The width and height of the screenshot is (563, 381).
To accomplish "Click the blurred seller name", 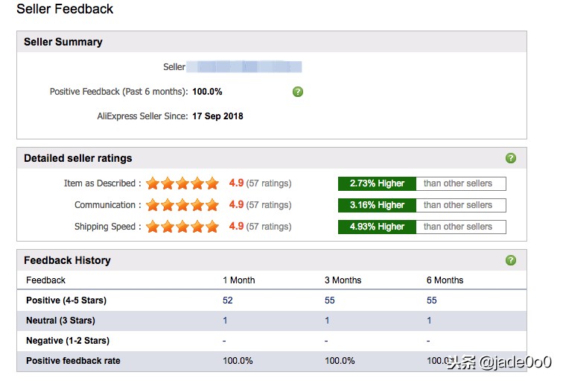I will (244, 67).
